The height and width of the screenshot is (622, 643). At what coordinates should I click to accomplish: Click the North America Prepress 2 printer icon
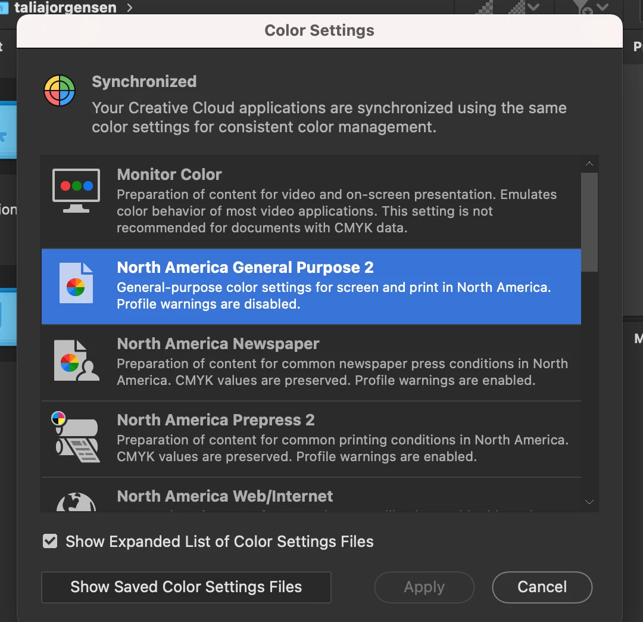(x=76, y=437)
